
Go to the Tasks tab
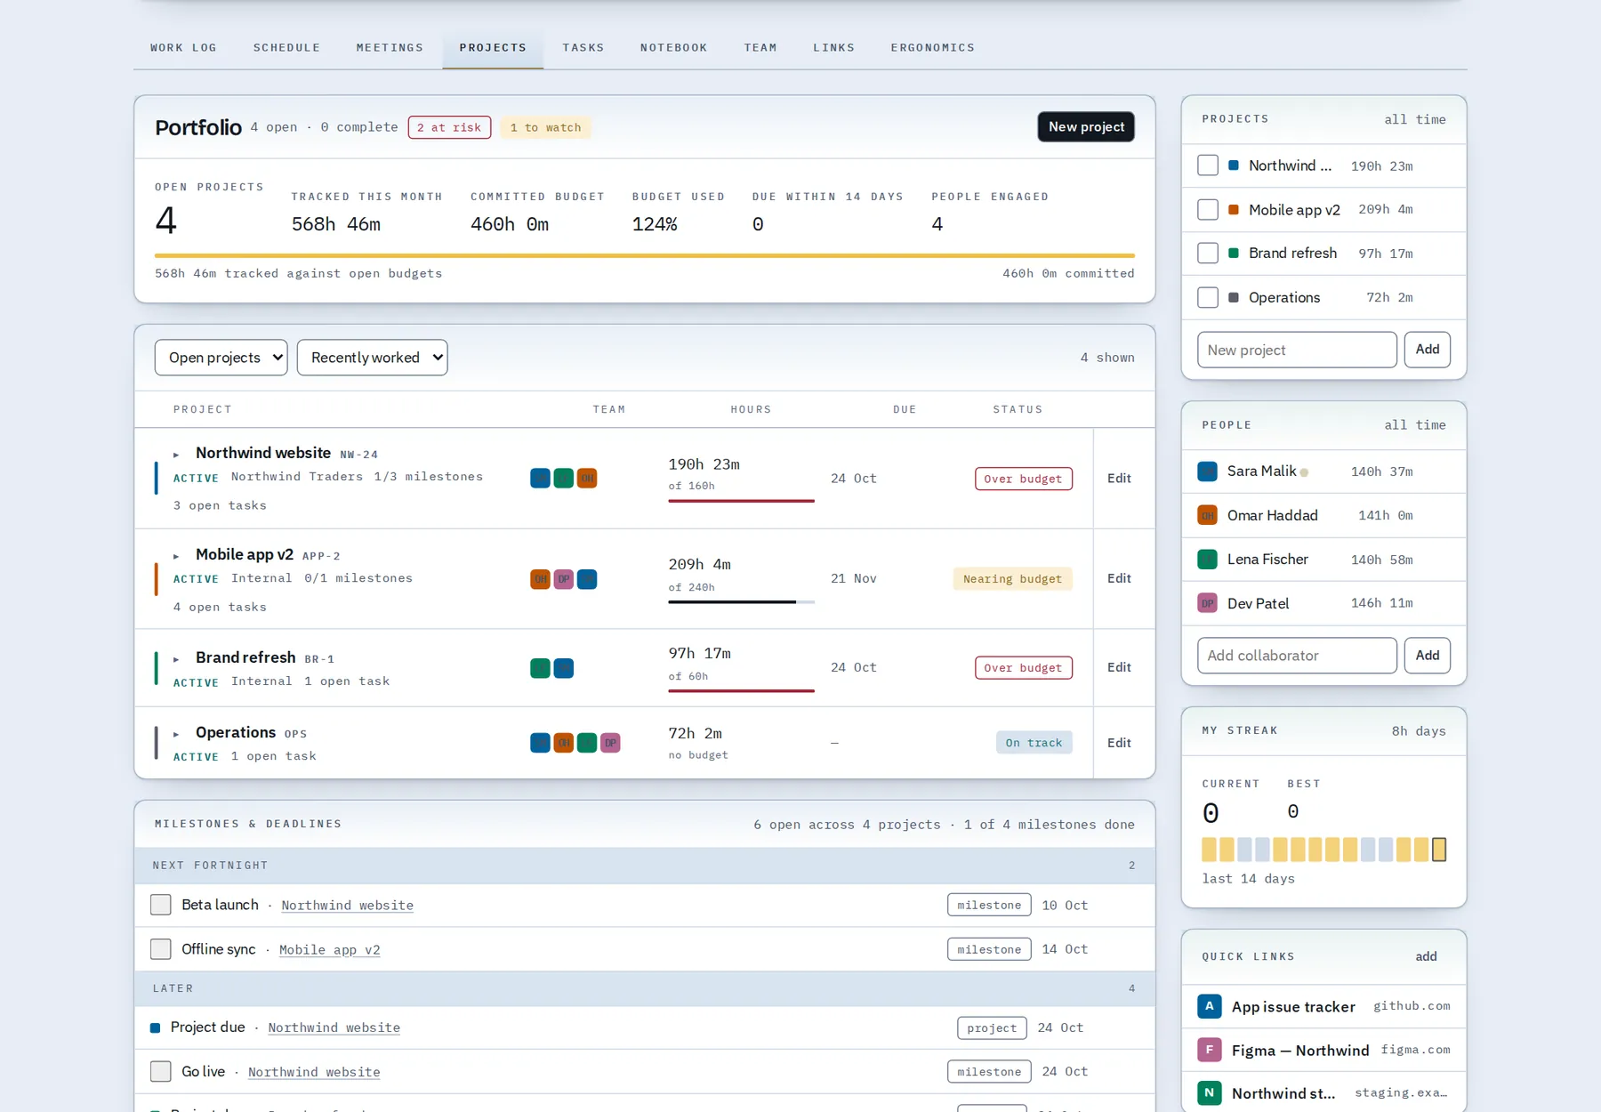[x=583, y=48]
